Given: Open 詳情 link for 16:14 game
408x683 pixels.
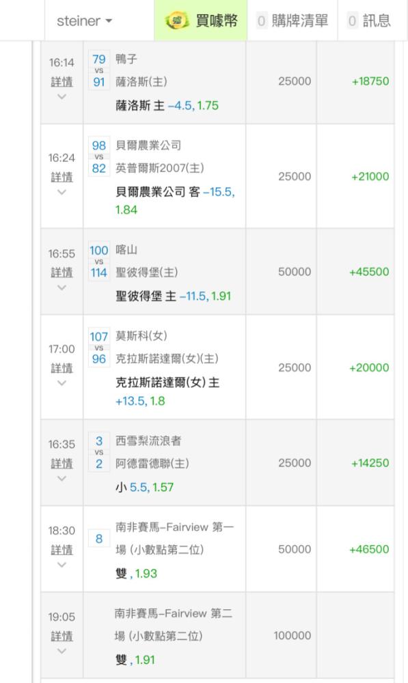Looking at the screenshot, I should point(62,82).
